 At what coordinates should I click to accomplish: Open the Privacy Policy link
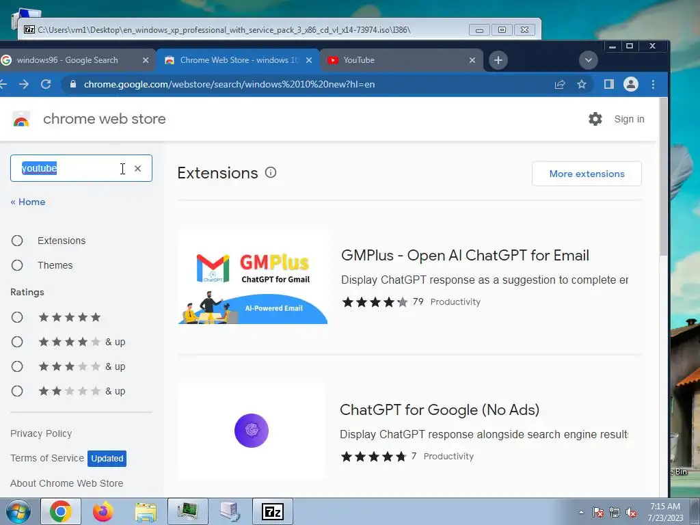[41, 433]
